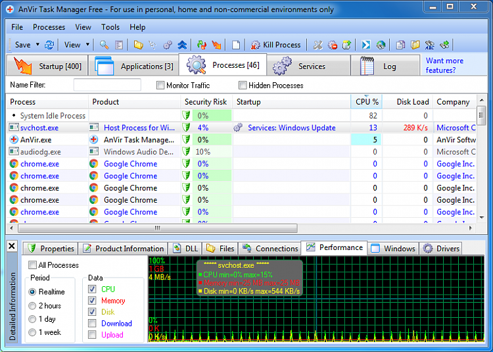Click the vertical scrollbar down arrow
The width and height of the screenshot is (493, 352).
tap(481, 218)
